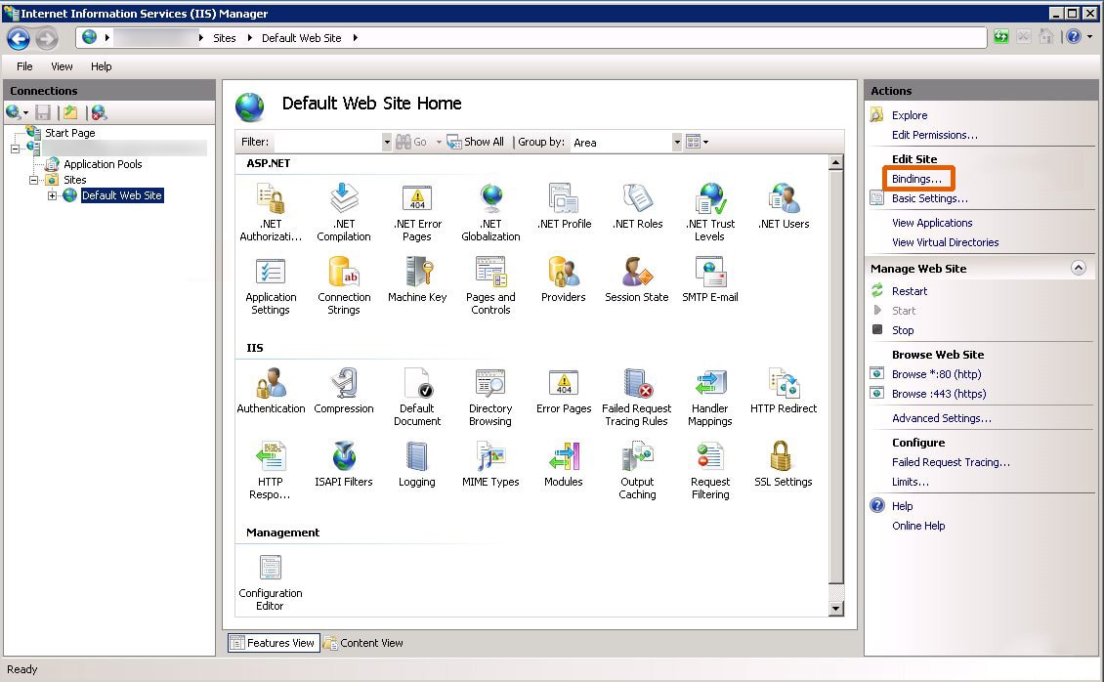Expand the Default Web Site tree node
Viewport: 1104px width, 682px height.
[53, 195]
